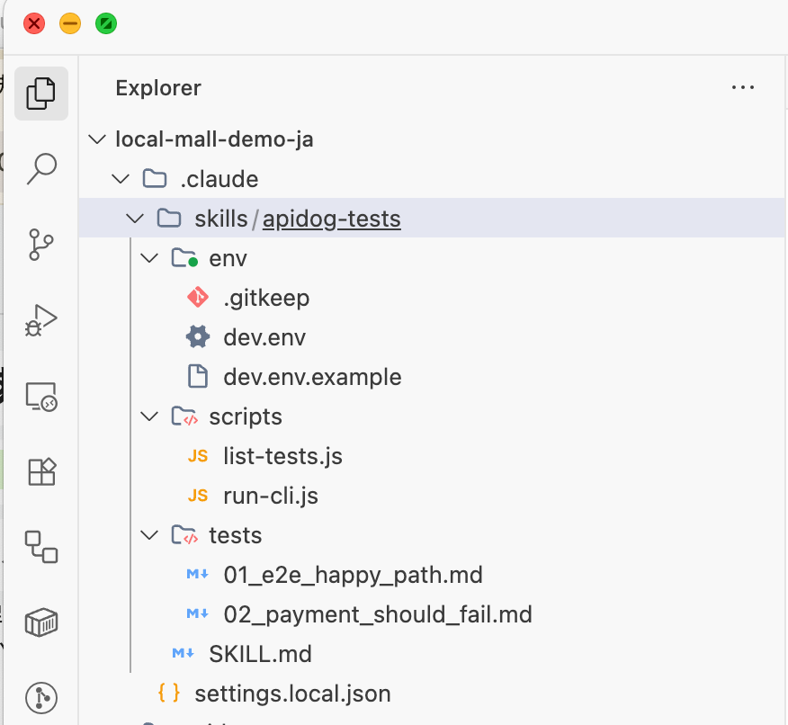
Task: Click the apidog-tests path segment
Action: pyautogui.click(x=332, y=219)
